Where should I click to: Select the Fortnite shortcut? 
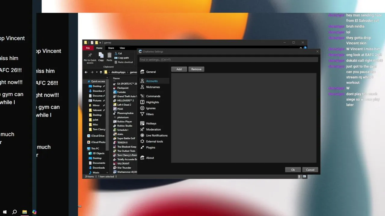[120, 92]
